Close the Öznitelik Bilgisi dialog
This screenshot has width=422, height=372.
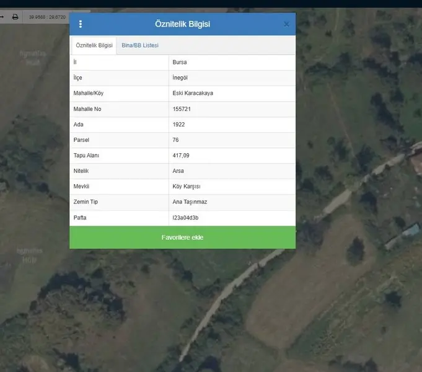pos(286,24)
